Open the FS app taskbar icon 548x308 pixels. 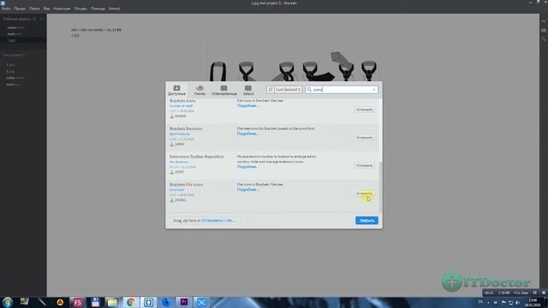(78, 302)
